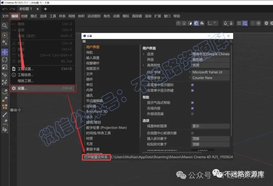Open 粘贴新对象于 dropdown

211,144
